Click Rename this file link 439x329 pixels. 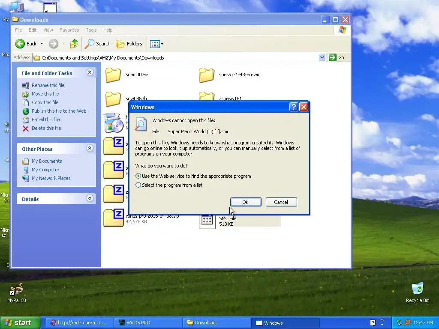(x=48, y=85)
